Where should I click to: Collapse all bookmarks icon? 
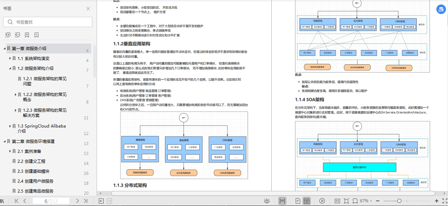[x=17, y=35]
